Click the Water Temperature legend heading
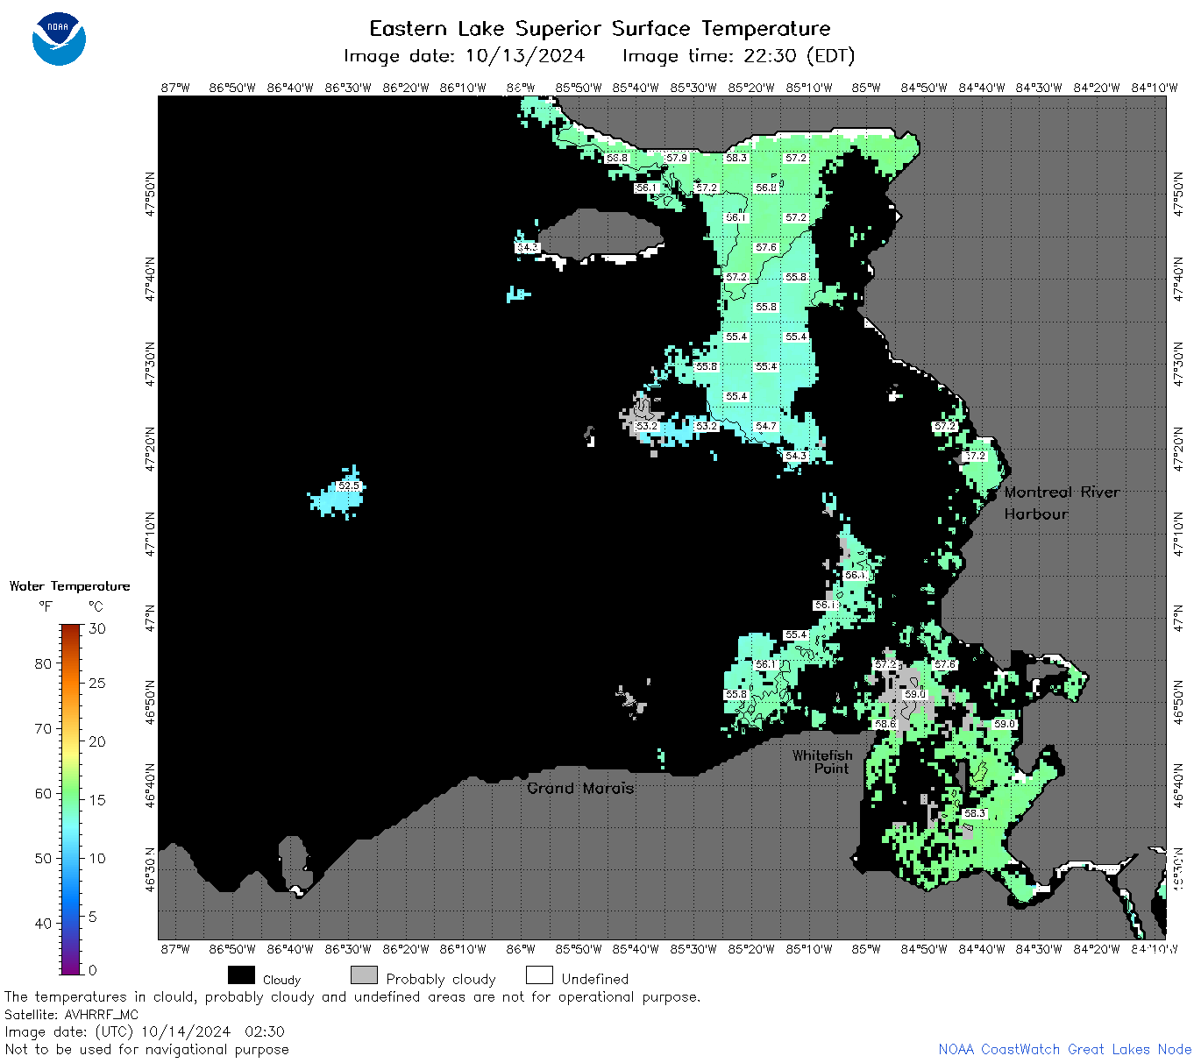The height and width of the screenshot is (1063, 1201). [69, 586]
